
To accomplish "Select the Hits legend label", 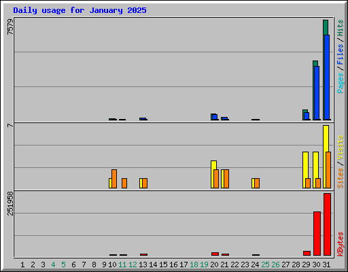I will coord(341,28).
